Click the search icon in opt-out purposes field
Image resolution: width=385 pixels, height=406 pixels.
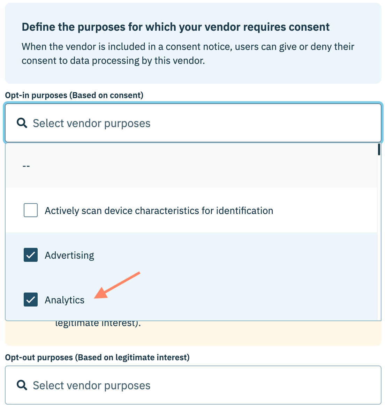(22, 385)
